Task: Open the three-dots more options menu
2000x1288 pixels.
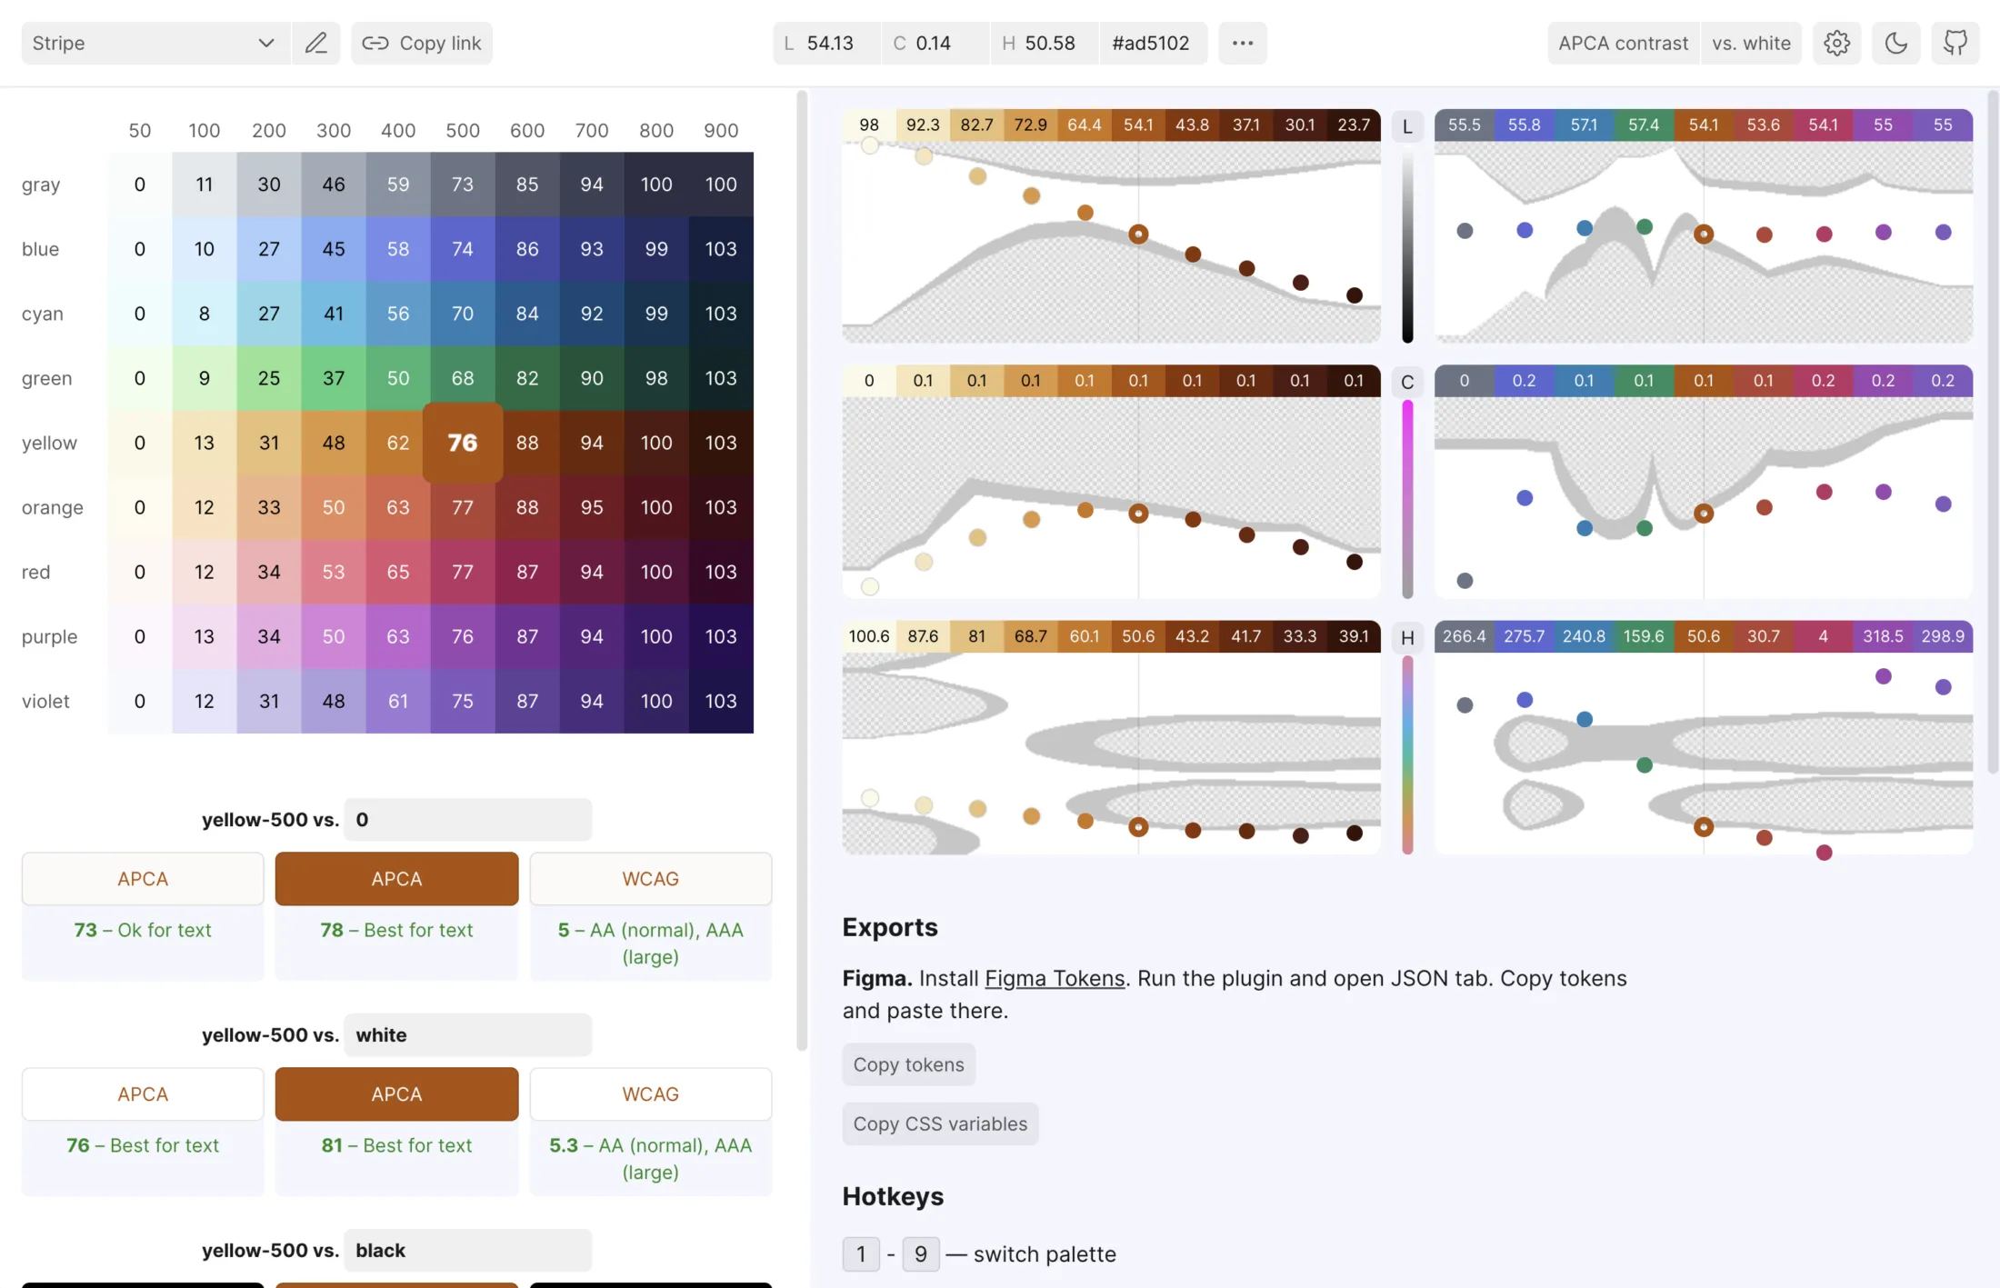Action: [1242, 43]
